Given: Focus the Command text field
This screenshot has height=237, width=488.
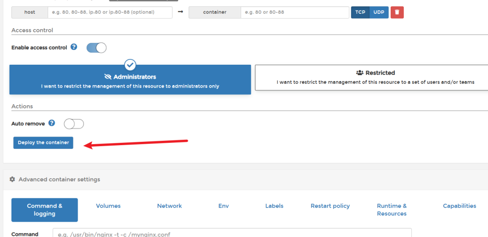Looking at the screenshot, I should [232, 234].
